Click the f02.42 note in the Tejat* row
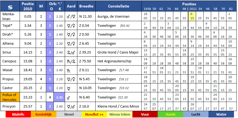The width and height of the screenshot is (238, 118). pyautogui.click(x=125, y=26)
